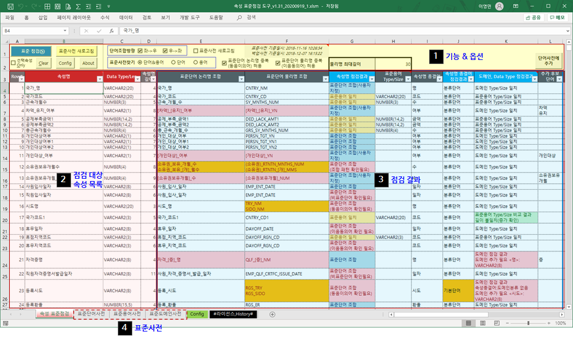Open the search box magnifier
573x339 pixels.
[239, 17]
